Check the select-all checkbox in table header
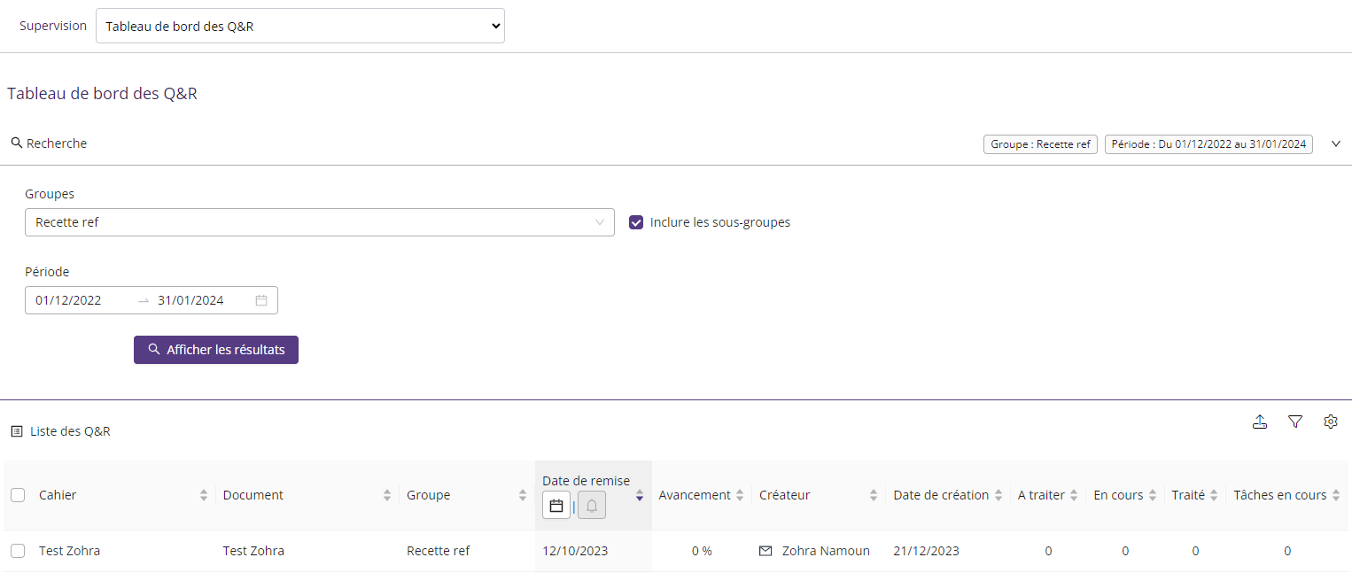 click(x=18, y=495)
